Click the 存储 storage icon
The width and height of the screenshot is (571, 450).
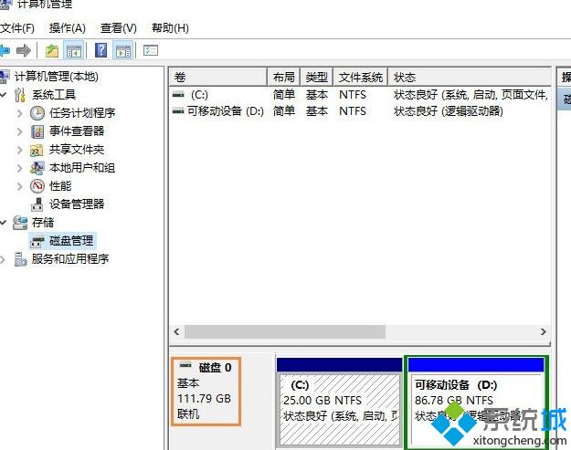point(20,223)
